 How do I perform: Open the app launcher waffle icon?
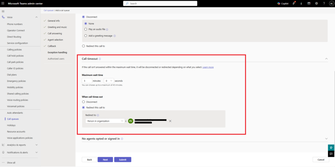click(x=3, y=3)
